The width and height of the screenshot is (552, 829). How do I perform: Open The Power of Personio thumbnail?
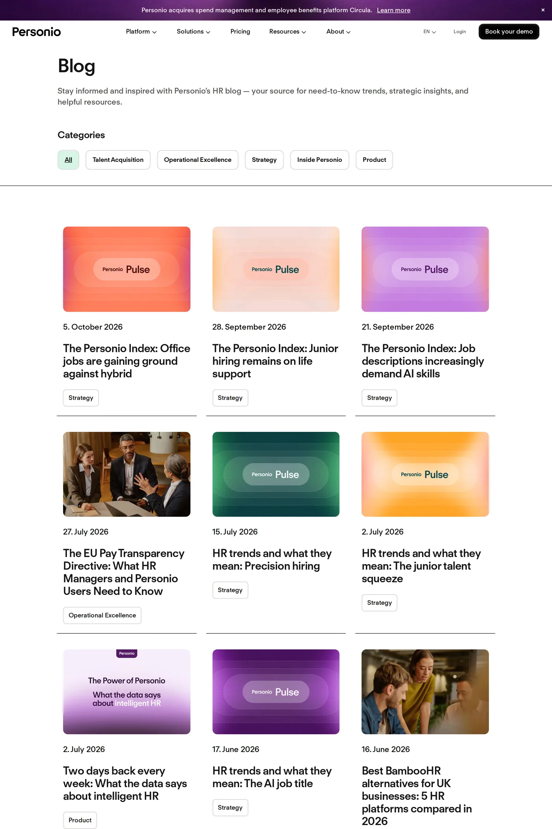tap(127, 692)
